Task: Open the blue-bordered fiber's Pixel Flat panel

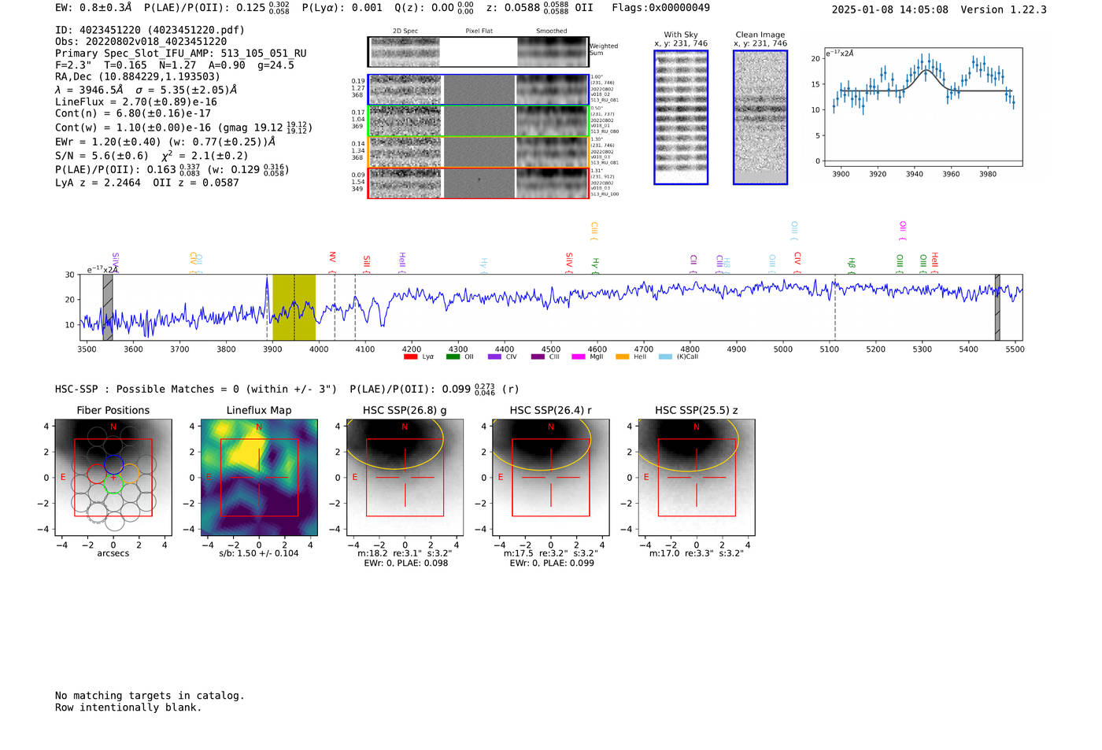Action: coord(479,90)
